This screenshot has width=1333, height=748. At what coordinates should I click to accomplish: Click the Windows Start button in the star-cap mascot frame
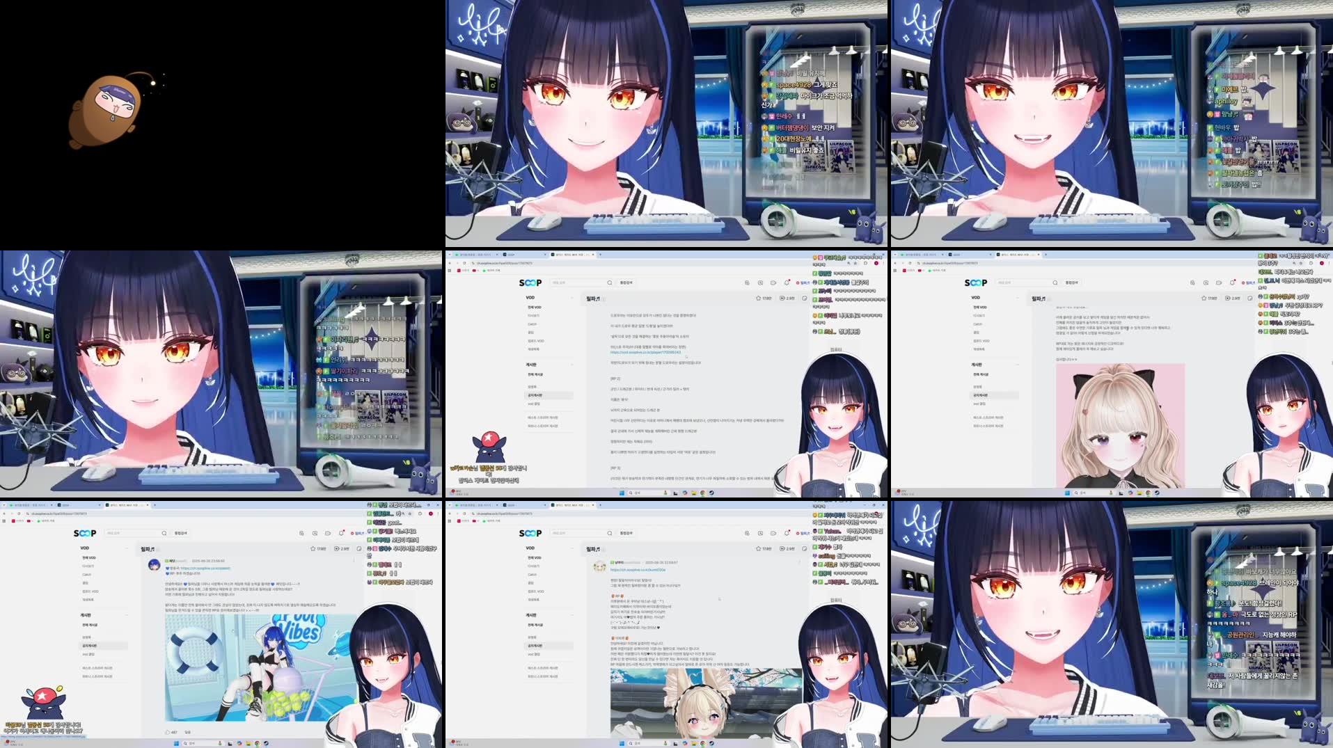point(622,493)
